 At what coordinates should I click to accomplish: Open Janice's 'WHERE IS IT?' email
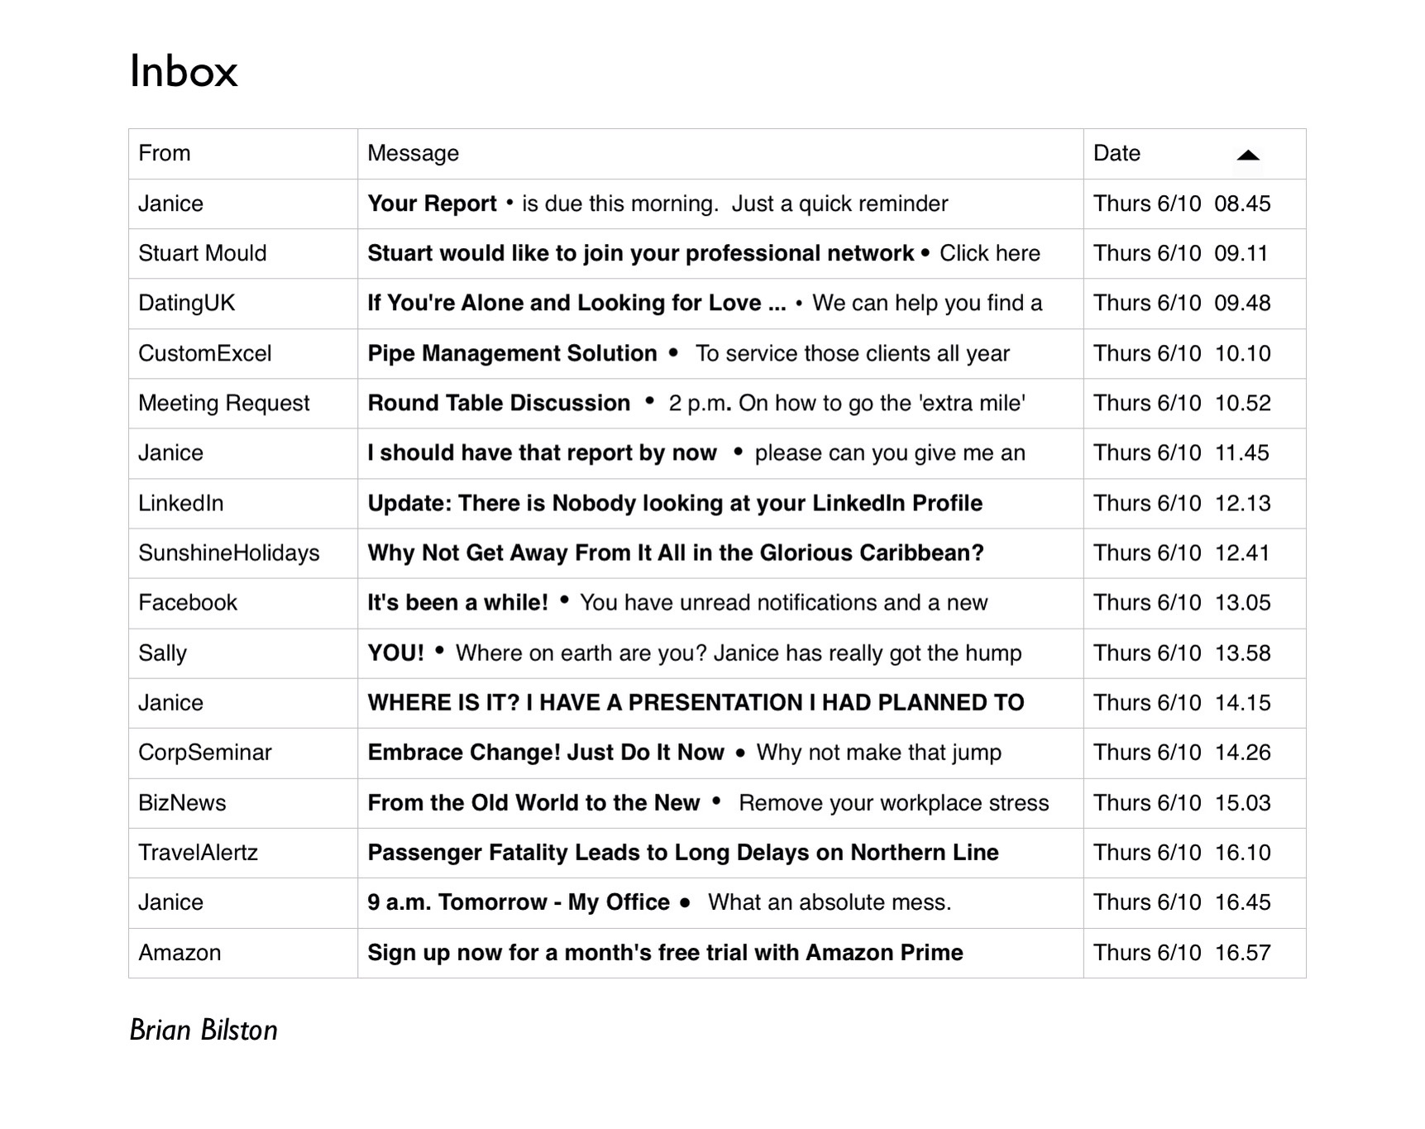[x=695, y=703]
